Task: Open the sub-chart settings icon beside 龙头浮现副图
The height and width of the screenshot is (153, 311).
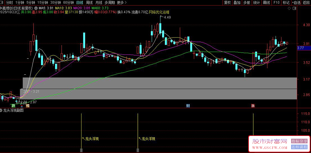Action: pos(2,110)
